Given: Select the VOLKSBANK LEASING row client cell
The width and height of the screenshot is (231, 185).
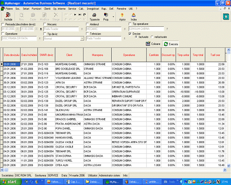Looking at the screenshot, I should point(69,77).
